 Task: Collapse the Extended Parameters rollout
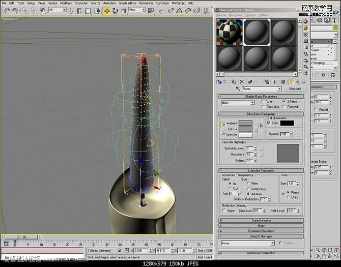261,170
